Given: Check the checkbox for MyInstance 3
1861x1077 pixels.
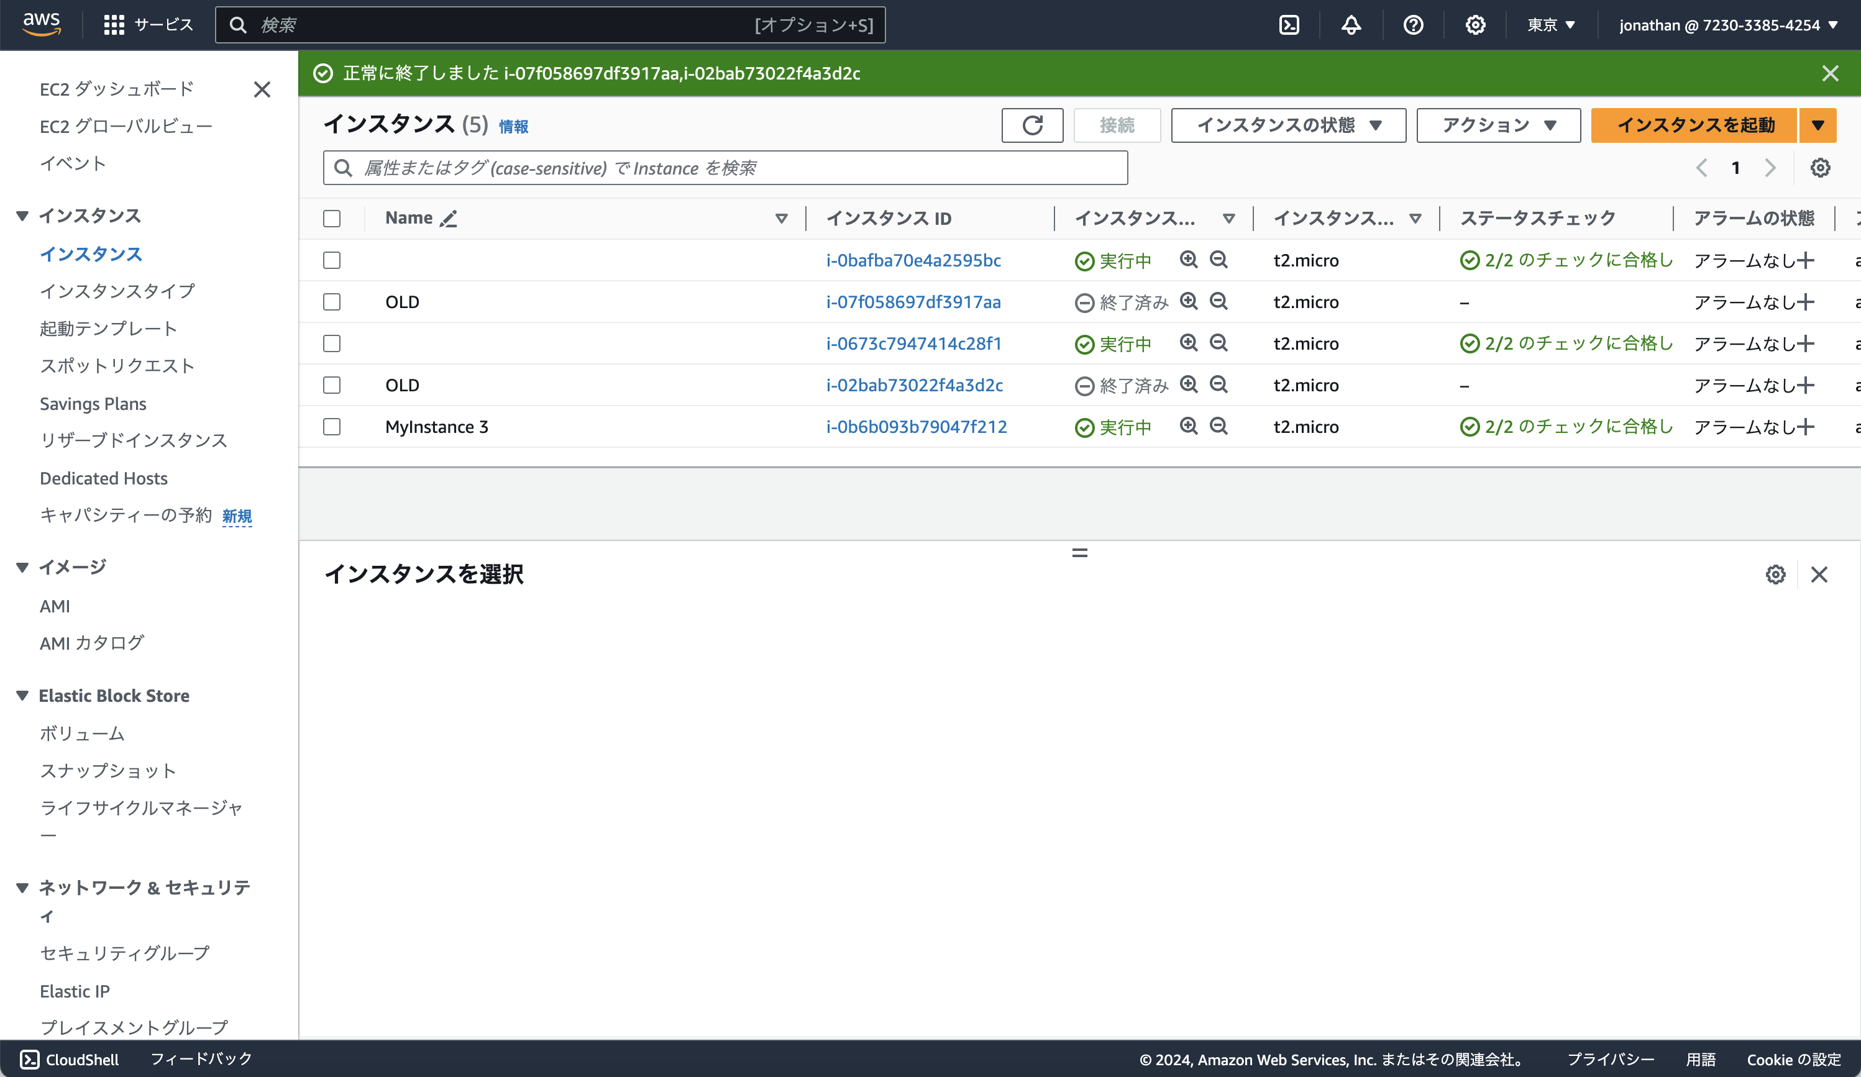Looking at the screenshot, I should (332, 427).
